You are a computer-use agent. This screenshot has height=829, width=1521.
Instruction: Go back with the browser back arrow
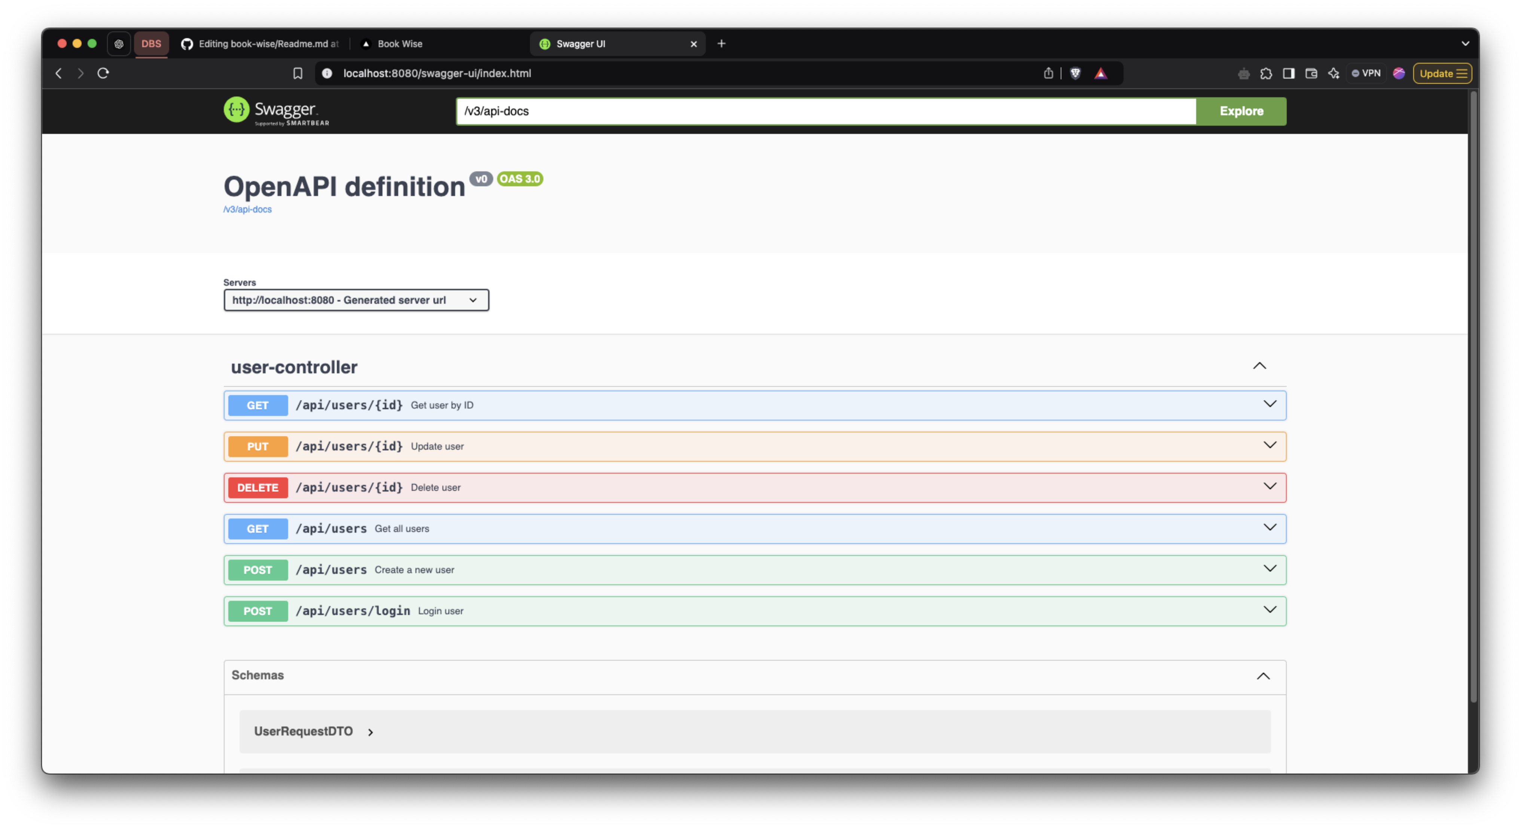58,73
